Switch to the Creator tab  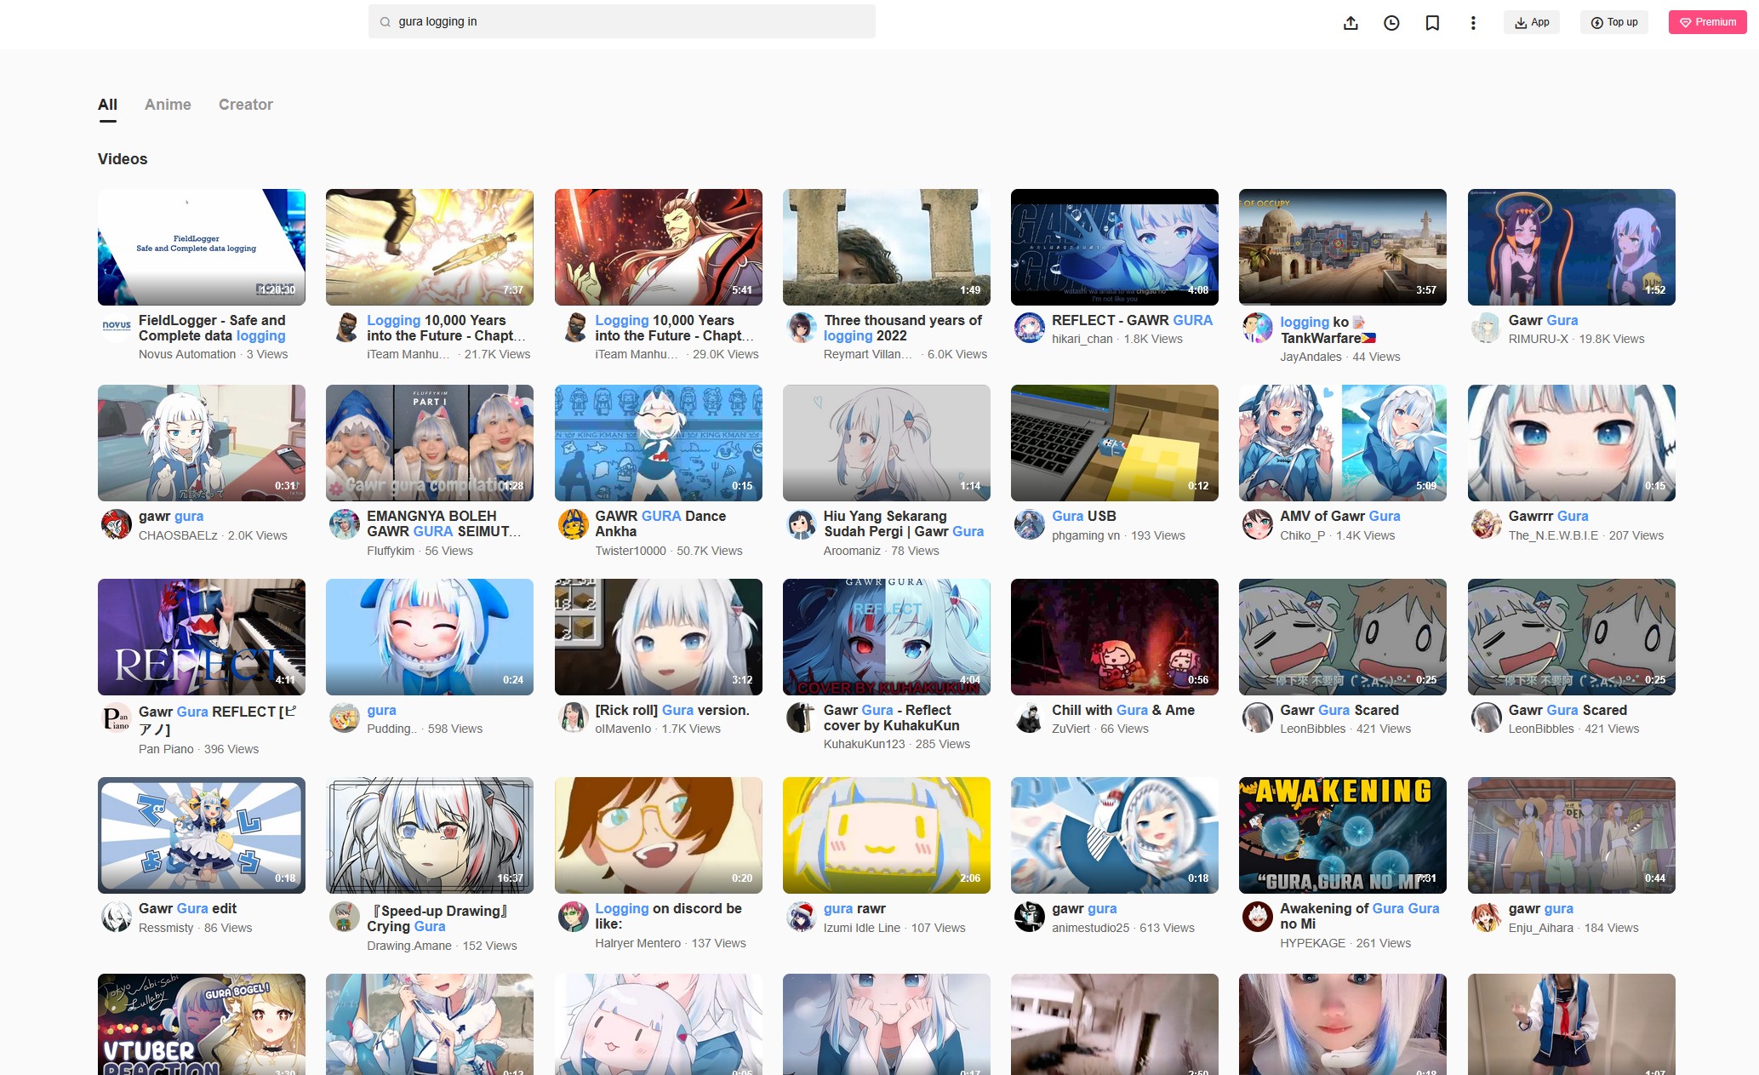pos(246,105)
